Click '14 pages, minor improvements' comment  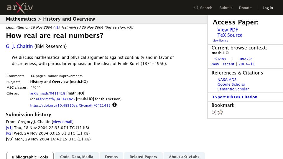(x=56, y=76)
